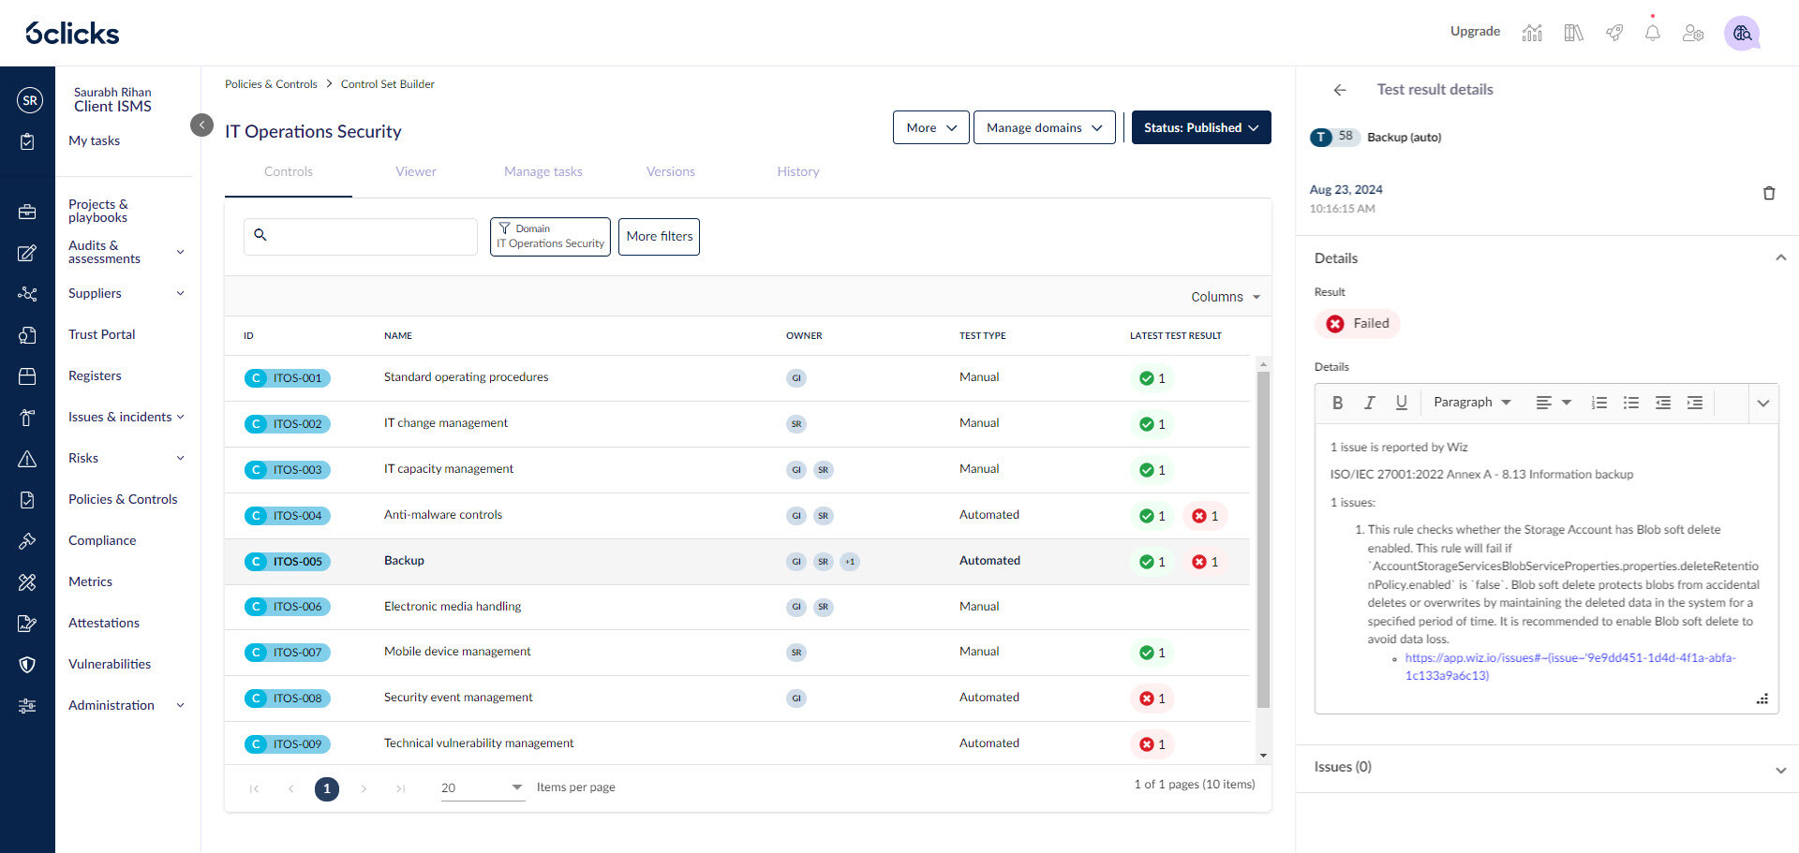Click the back arrow in Test result details
The width and height of the screenshot is (1799, 853).
click(1339, 90)
